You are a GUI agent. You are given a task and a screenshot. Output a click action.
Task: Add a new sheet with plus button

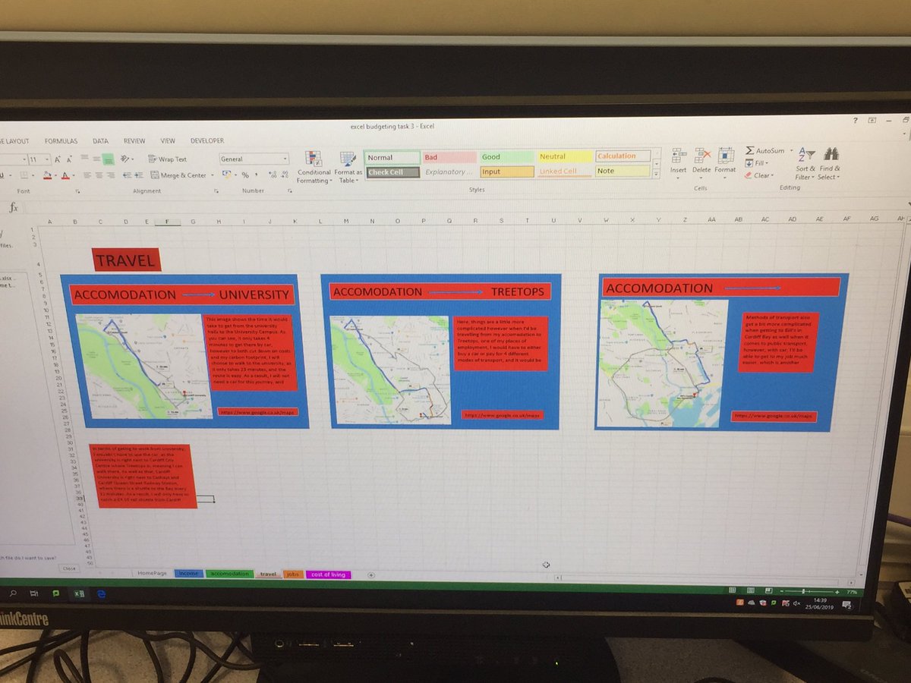pyautogui.click(x=371, y=575)
